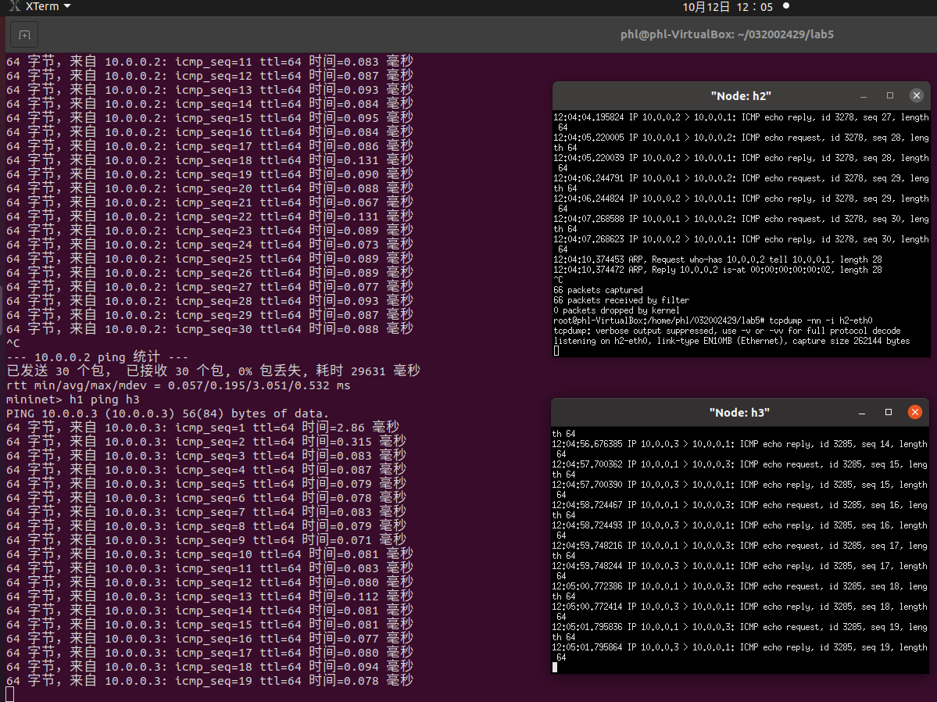
Task: Click the line "mininet> h1 ping h3"
Action: (73, 399)
